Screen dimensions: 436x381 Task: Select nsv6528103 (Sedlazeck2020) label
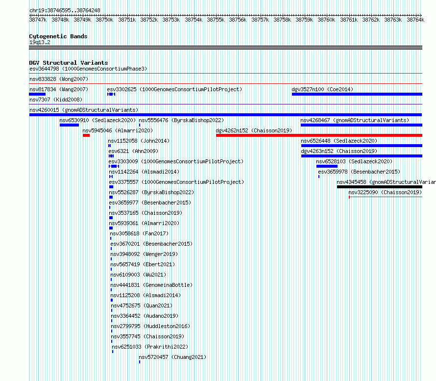click(354, 161)
